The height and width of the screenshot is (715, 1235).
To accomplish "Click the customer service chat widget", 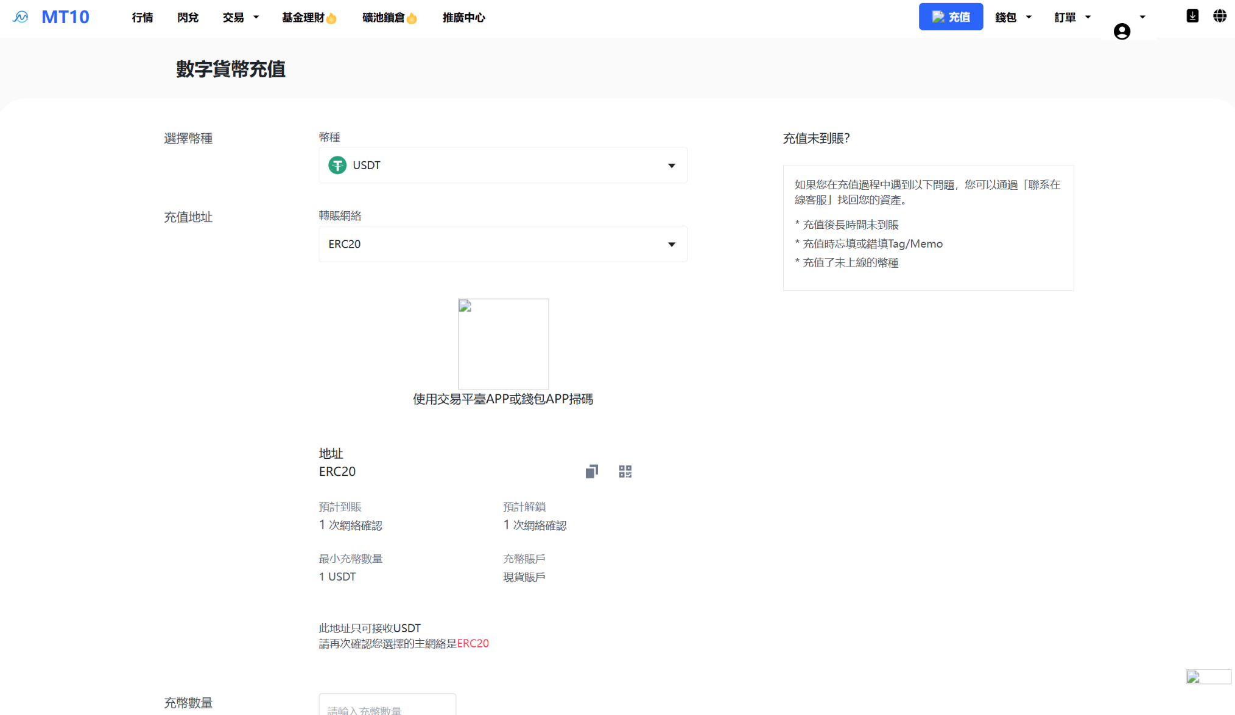I will [x=1208, y=677].
